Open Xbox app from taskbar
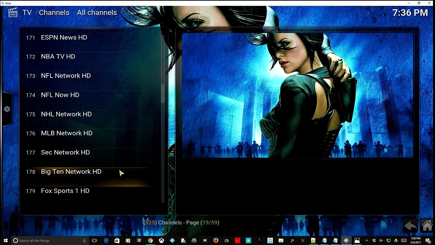This screenshot has width=435, height=245. (161, 241)
